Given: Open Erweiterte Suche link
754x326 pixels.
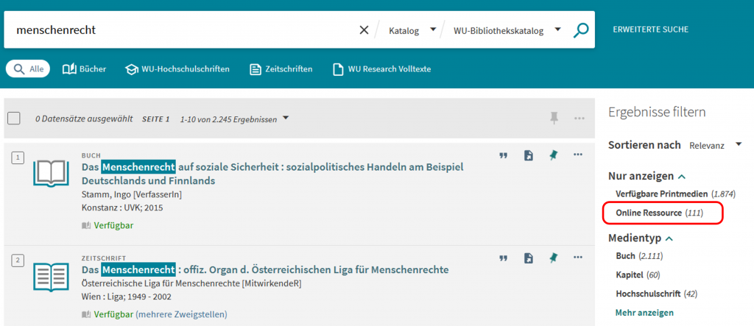Looking at the screenshot, I should click(x=651, y=30).
